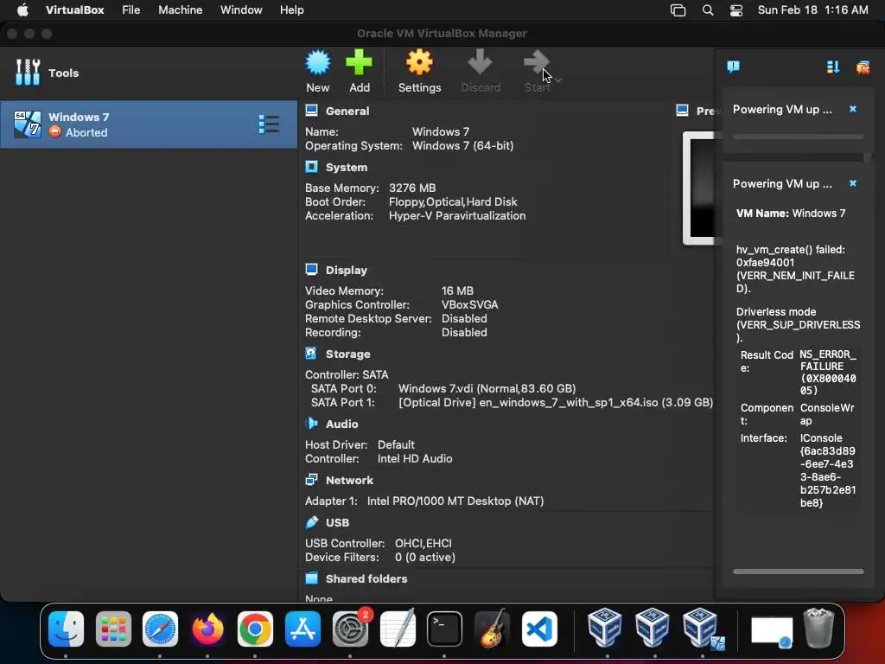Viewport: 885px width, 664px height.
Task: Click the System section chip icon
Action: pos(311,167)
